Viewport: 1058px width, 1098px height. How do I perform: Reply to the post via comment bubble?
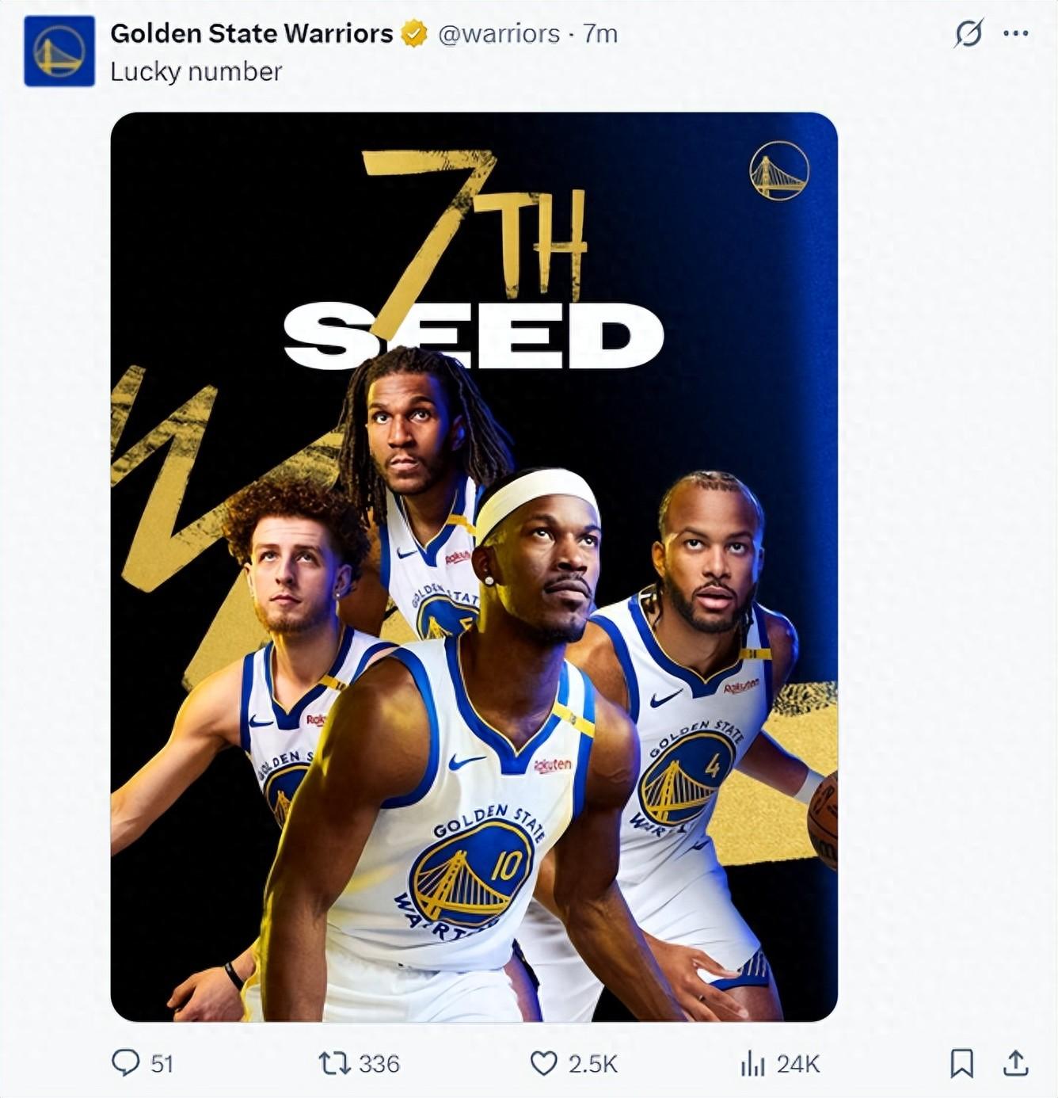125,1062
